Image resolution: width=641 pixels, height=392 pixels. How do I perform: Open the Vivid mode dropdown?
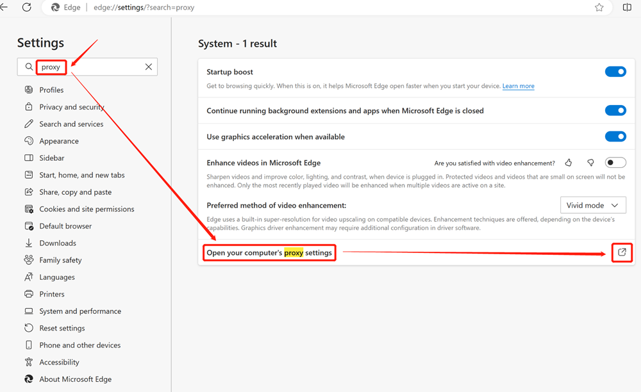click(x=593, y=205)
